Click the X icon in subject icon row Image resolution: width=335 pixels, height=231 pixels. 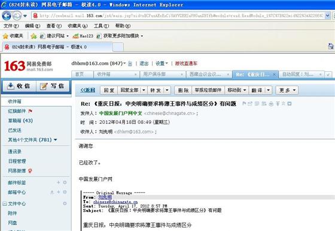[284, 104]
